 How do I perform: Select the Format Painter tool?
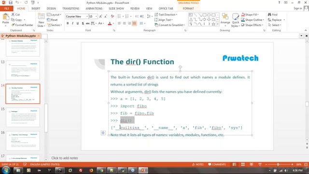click(x=22, y=25)
